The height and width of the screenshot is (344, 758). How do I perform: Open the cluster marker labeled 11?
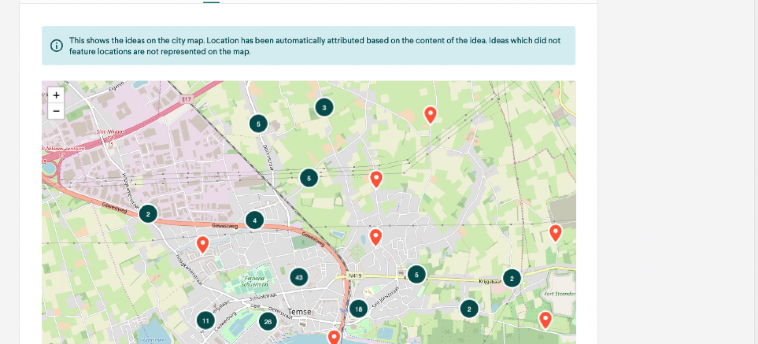click(x=205, y=320)
